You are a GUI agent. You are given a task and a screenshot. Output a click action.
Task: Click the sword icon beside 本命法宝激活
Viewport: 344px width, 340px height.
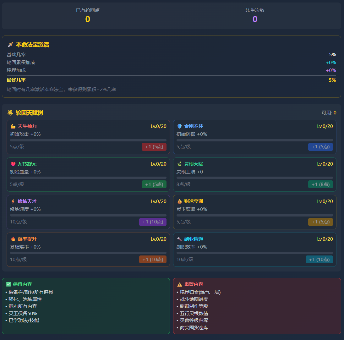10,45
